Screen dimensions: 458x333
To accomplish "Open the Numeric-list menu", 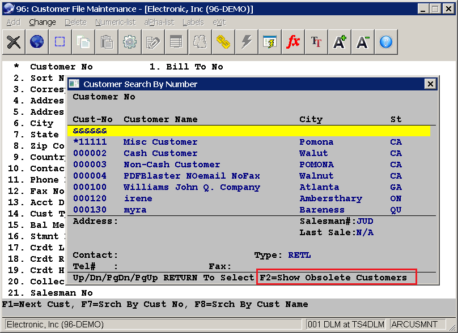I will [116, 22].
